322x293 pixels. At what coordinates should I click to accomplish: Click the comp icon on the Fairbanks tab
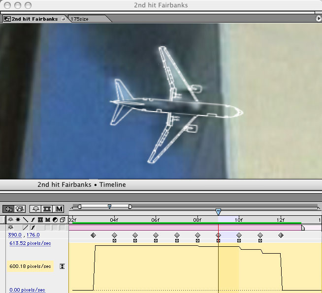pos(7,19)
